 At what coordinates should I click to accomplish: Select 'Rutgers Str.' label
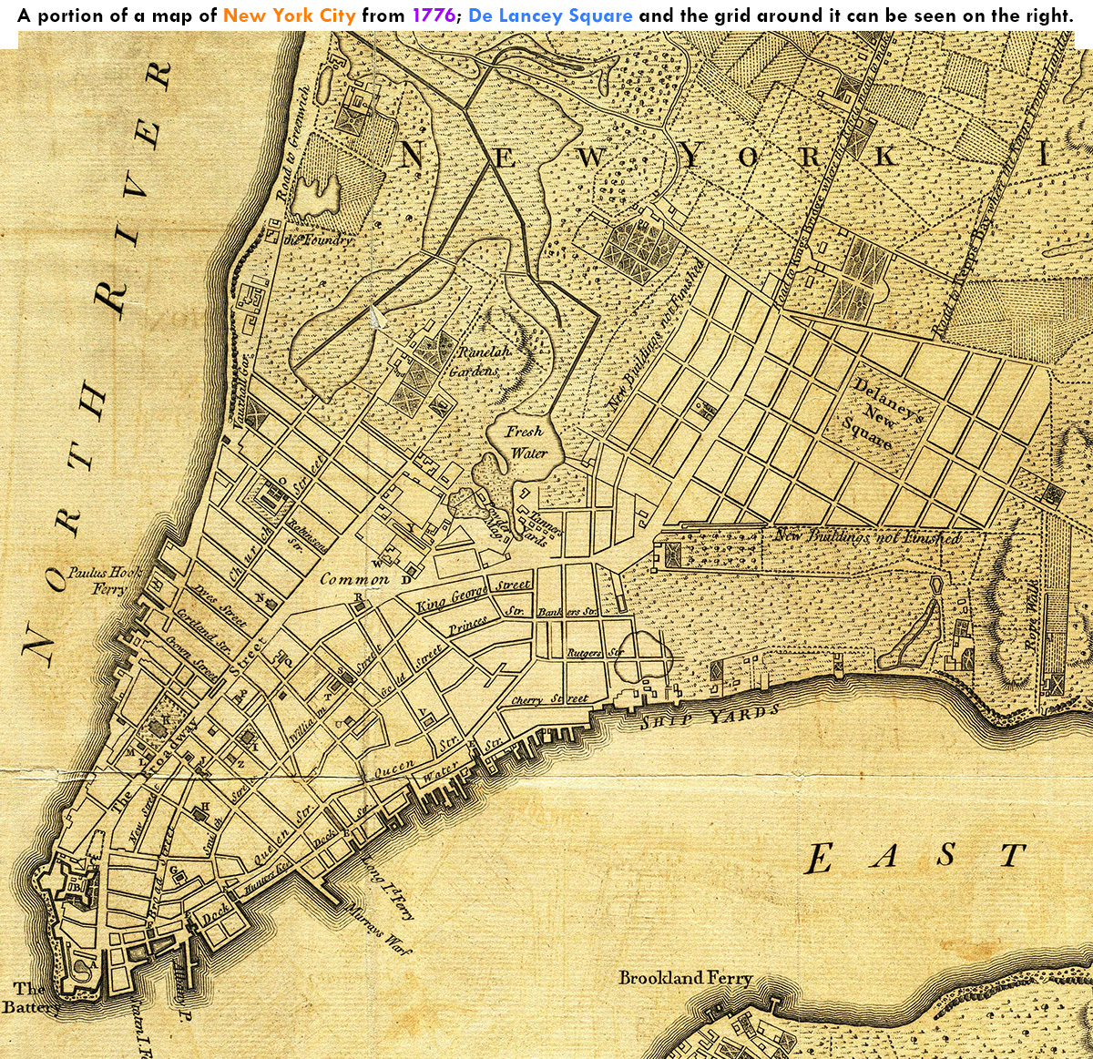coord(596,653)
